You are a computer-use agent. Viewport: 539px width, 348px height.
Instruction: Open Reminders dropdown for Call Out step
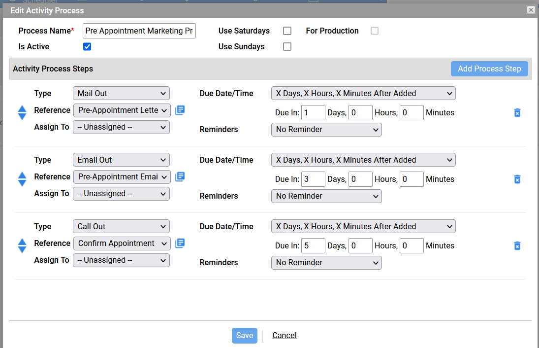(x=326, y=262)
